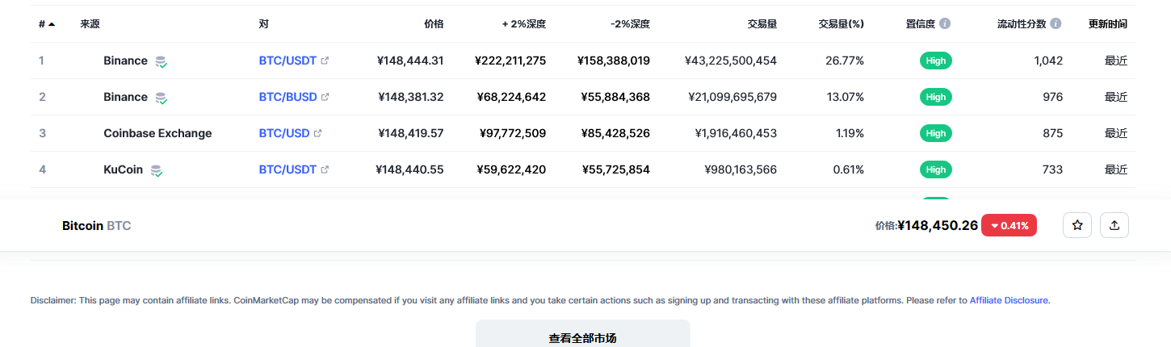Open Coinbase Exchange source page

[157, 133]
